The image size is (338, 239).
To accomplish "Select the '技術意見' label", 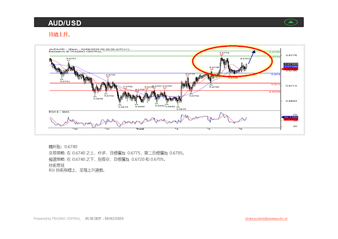I will (x=57, y=165).
